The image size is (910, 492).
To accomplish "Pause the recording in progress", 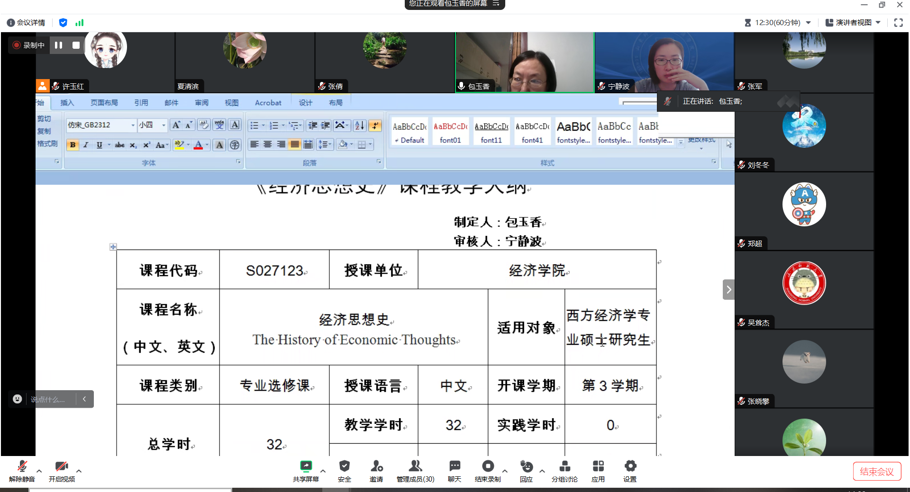I will click(x=58, y=45).
